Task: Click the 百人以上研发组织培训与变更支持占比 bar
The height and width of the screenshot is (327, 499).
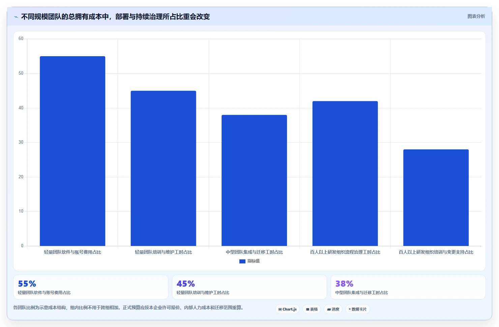Action: (436, 198)
